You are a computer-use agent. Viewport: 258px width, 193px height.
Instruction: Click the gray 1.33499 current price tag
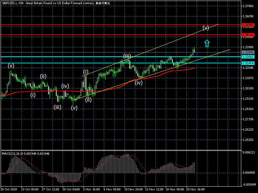click(x=248, y=52)
